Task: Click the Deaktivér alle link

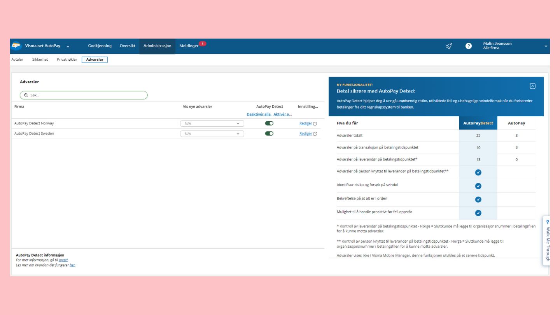Action: (x=259, y=114)
